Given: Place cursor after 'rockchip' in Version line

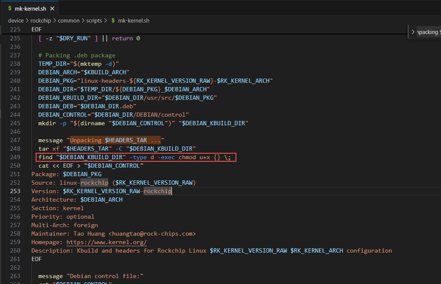Looking at the screenshot, I should 171,191.
